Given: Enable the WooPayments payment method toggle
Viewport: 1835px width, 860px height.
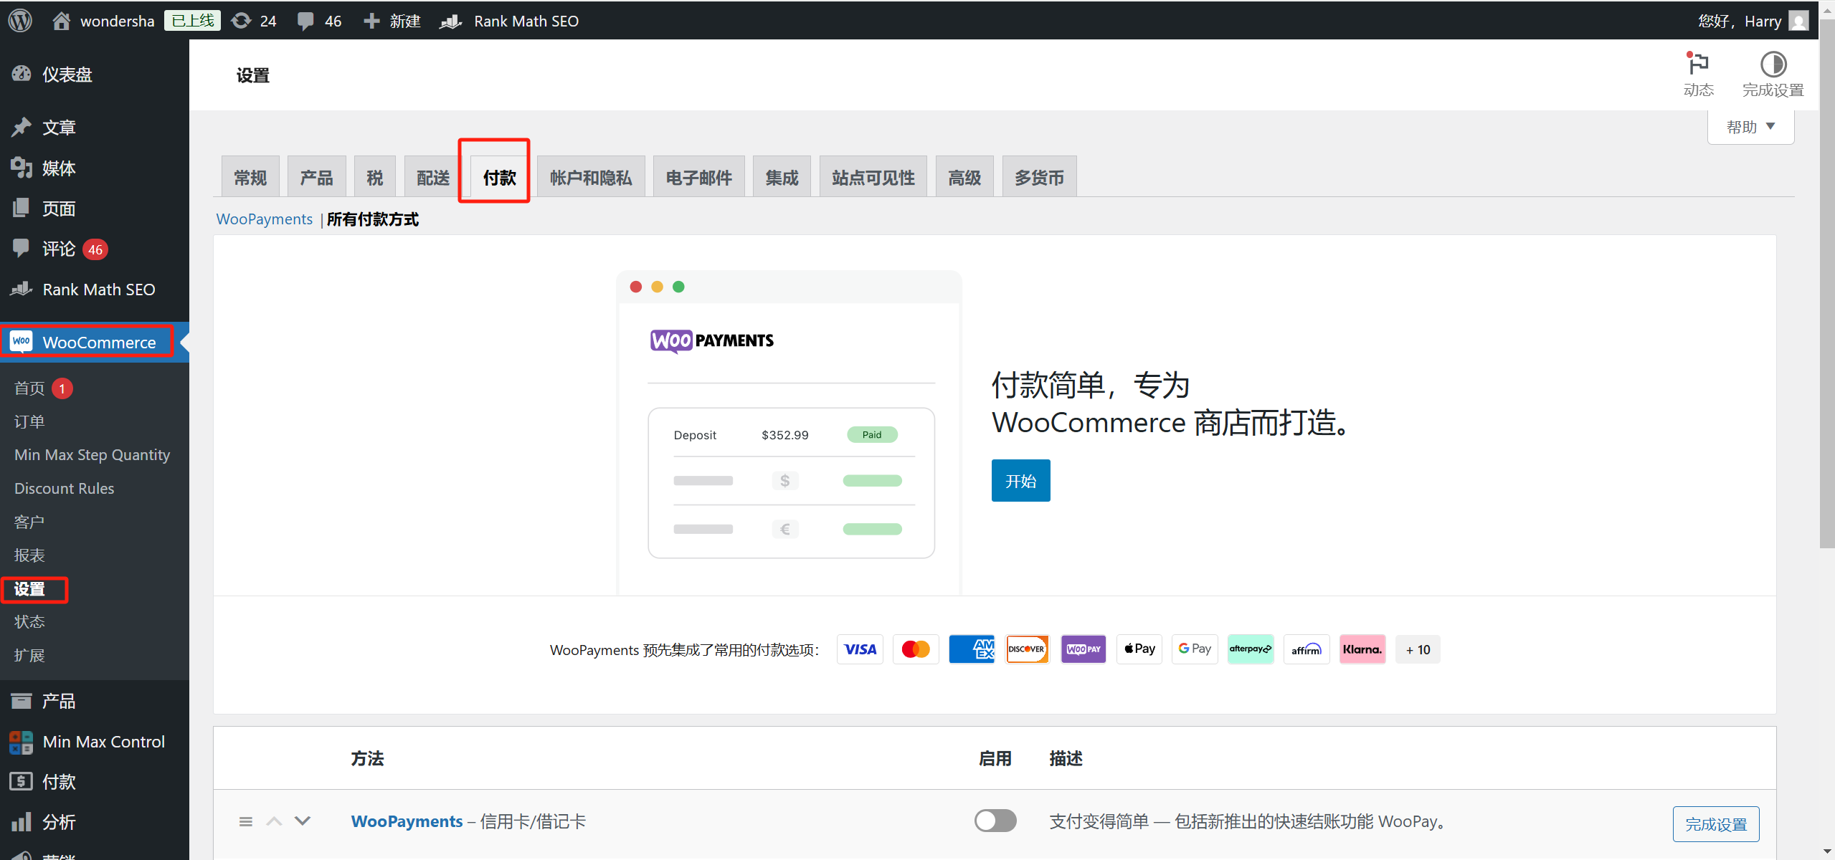Looking at the screenshot, I should [x=995, y=821].
